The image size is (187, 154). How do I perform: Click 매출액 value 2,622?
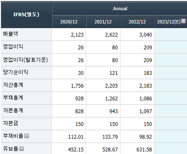pos(111,35)
